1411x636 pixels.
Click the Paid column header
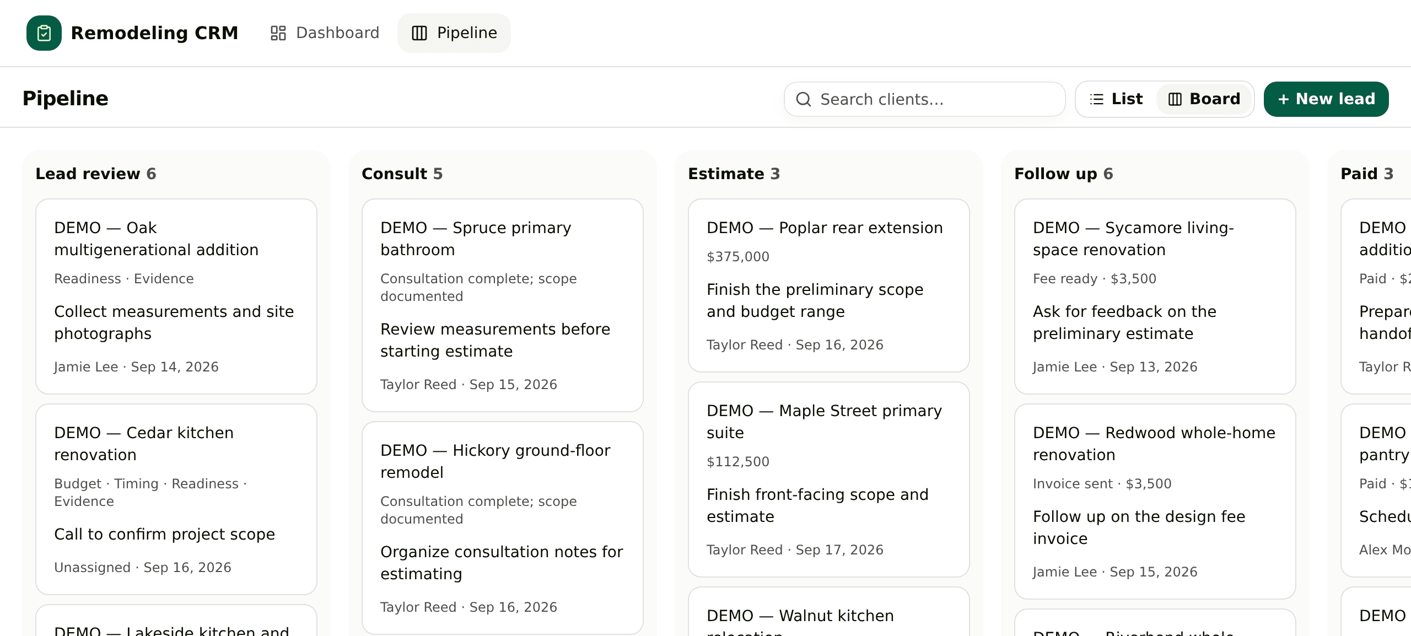coord(1367,174)
